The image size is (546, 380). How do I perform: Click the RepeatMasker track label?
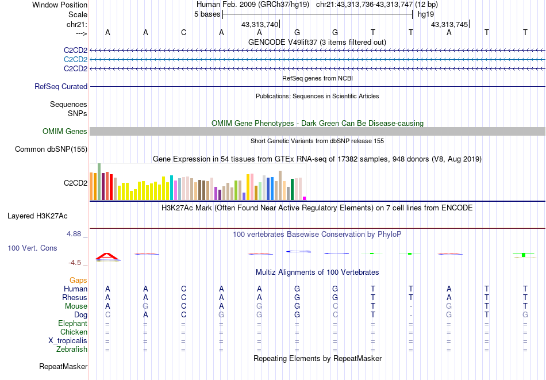(63, 366)
